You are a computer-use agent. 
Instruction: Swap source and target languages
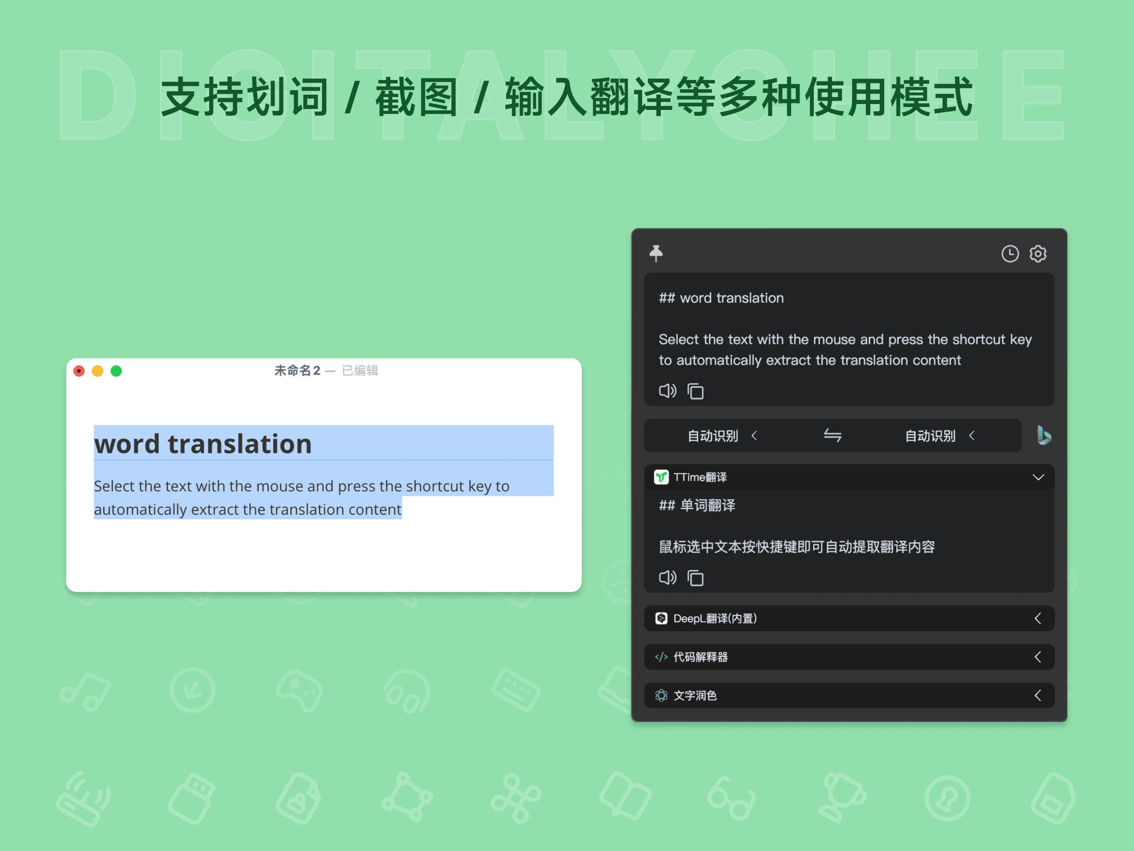click(832, 435)
